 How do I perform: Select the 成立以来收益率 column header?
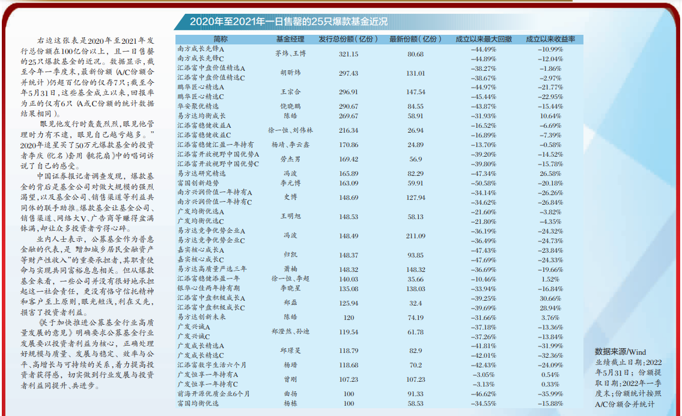(550, 39)
